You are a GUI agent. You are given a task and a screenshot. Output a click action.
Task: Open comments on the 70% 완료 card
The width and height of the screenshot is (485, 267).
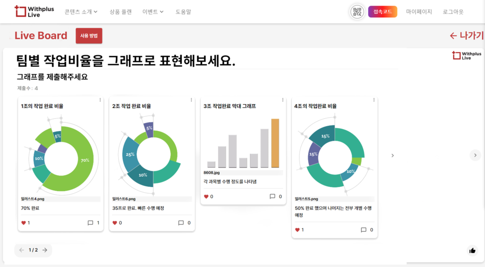tap(90, 223)
